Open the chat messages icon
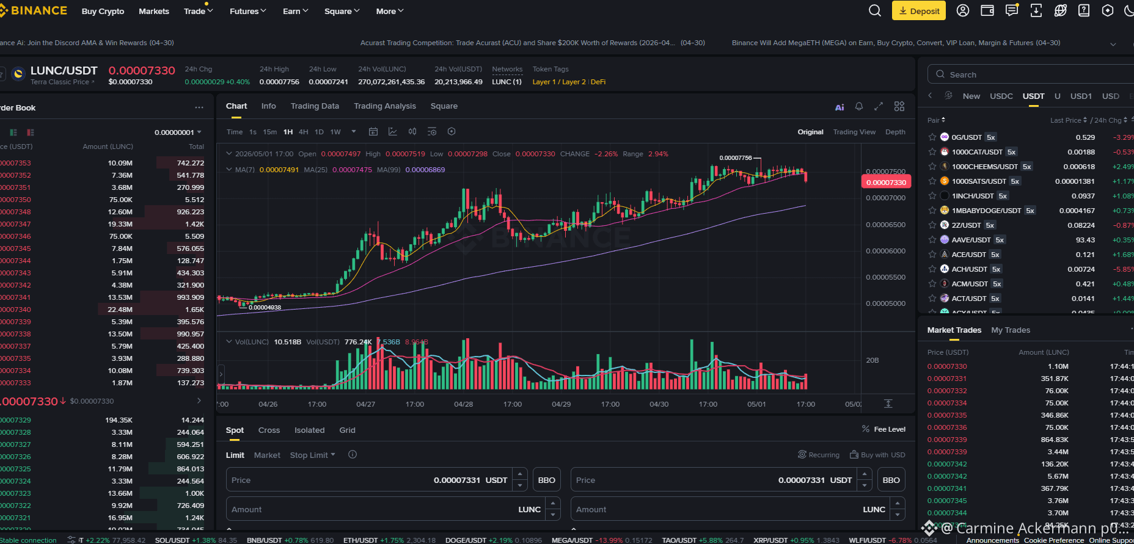 point(1012,10)
